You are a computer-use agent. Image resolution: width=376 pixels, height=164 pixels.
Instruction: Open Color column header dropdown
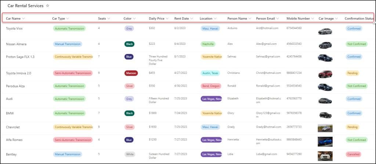click(x=134, y=18)
